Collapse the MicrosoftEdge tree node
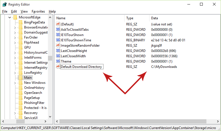 tap(10, 17)
